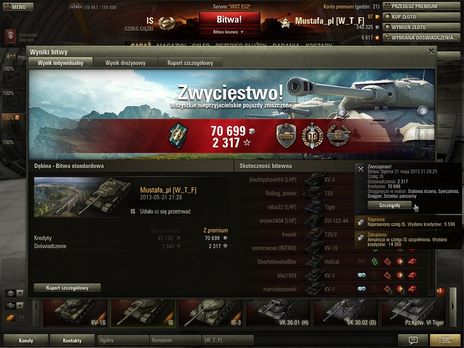Click the efficiency list scroll-down arrow
This screenshot has width=464, height=348.
[x=431, y=293]
